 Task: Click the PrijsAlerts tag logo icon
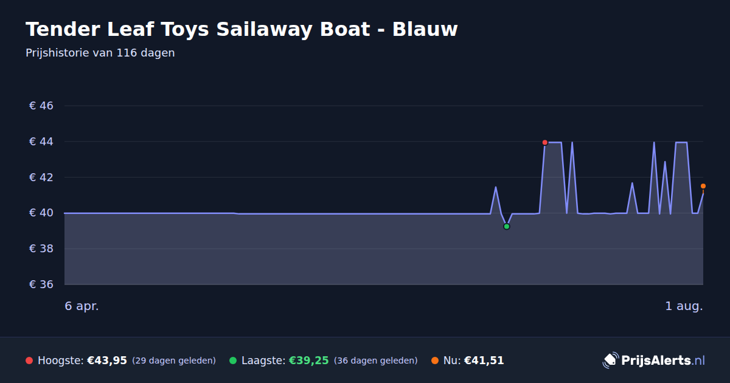(x=610, y=360)
